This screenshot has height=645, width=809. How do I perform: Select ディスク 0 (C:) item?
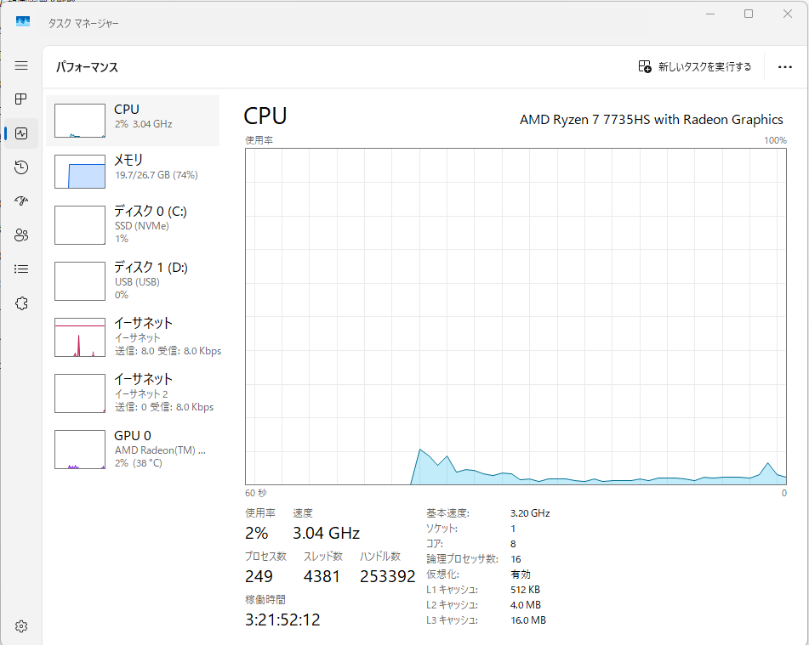click(133, 225)
